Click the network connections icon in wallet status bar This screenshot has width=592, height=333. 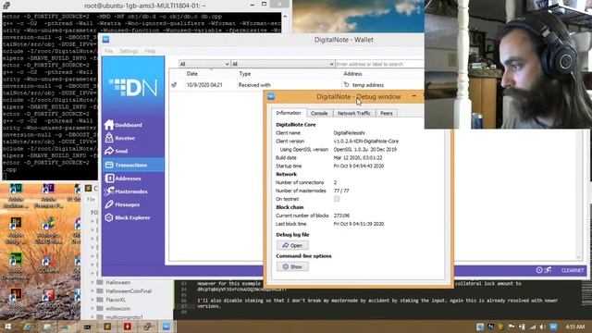click(548, 270)
